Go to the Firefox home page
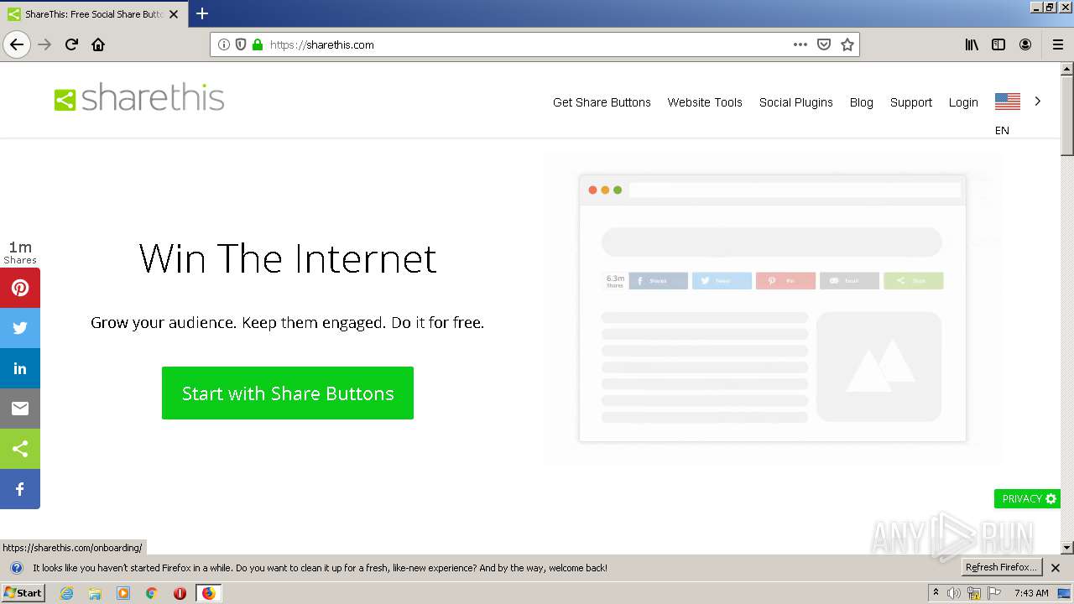The height and width of the screenshot is (604, 1074). (98, 44)
